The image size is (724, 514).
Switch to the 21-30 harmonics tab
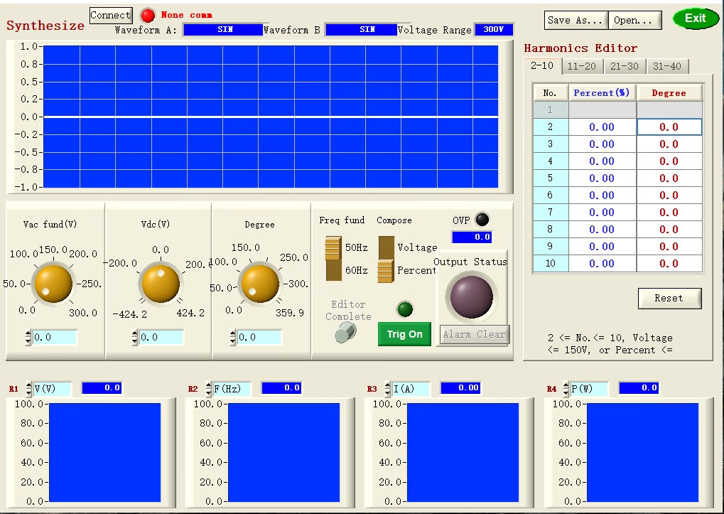[x=625, y=67]
